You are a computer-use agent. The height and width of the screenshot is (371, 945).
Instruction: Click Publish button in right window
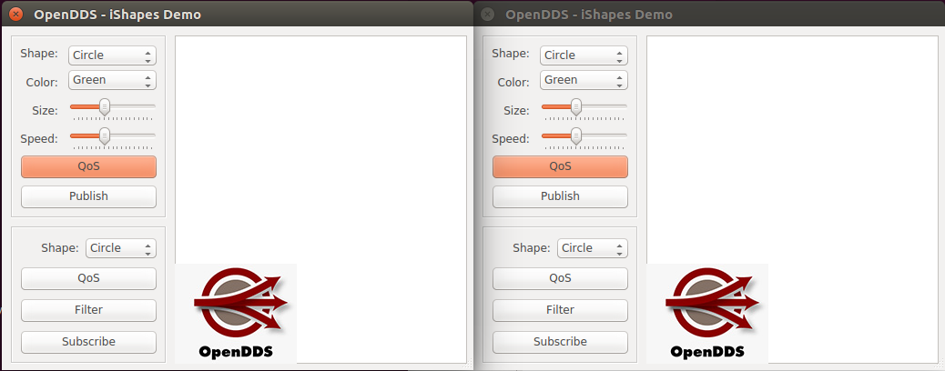pyautogui.click(x=560, y=196)
